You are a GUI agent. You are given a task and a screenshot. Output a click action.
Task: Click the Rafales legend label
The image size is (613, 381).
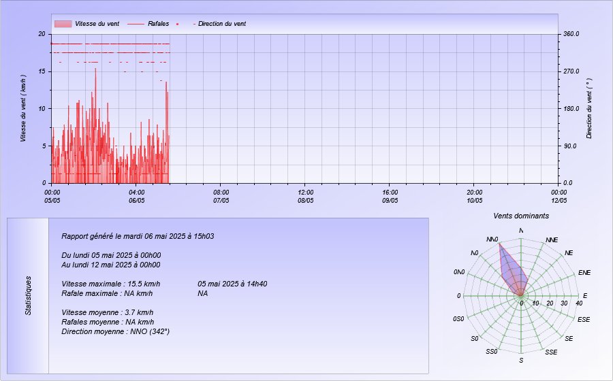(158, 24)
